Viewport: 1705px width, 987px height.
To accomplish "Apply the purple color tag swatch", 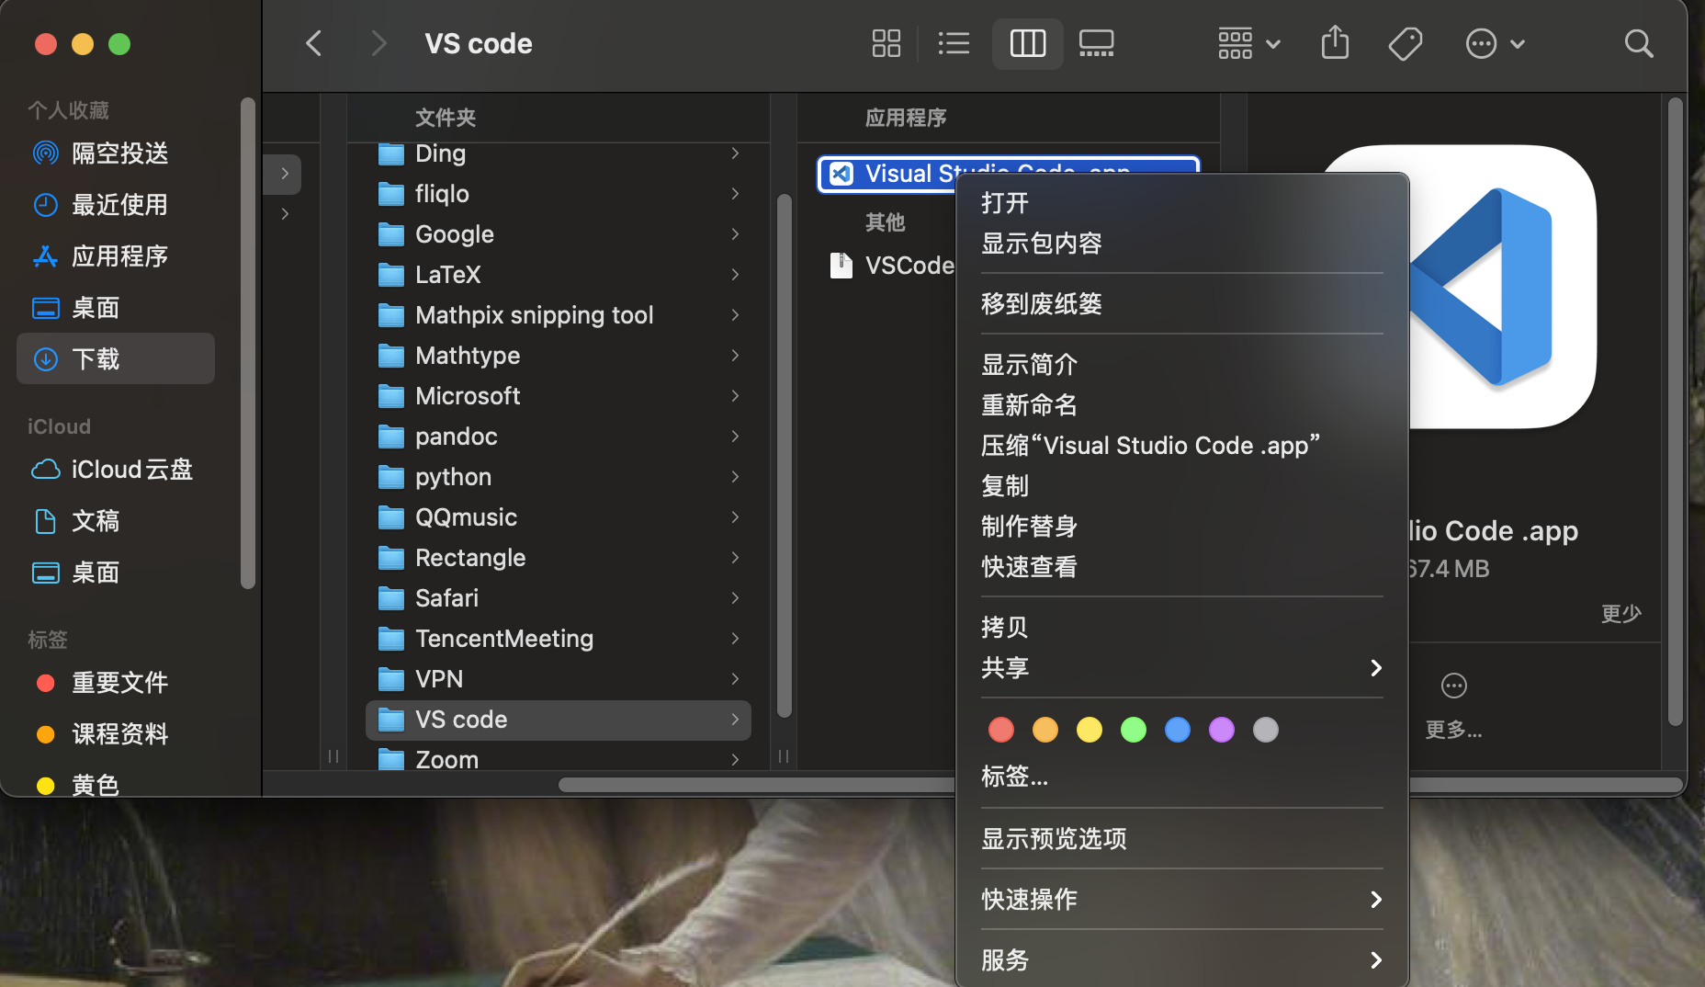I will tap(1222, 730).
